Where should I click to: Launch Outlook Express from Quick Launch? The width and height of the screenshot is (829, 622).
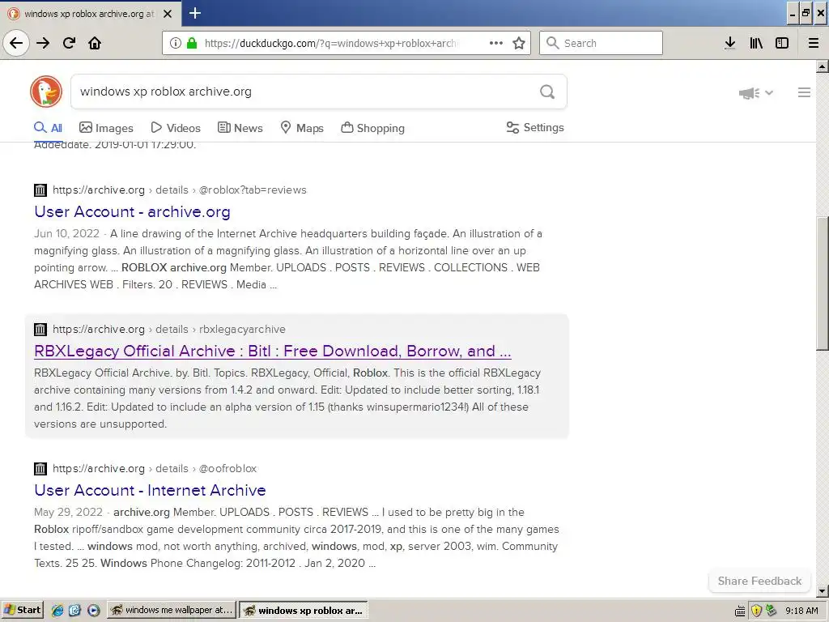[x=74, y=611]
